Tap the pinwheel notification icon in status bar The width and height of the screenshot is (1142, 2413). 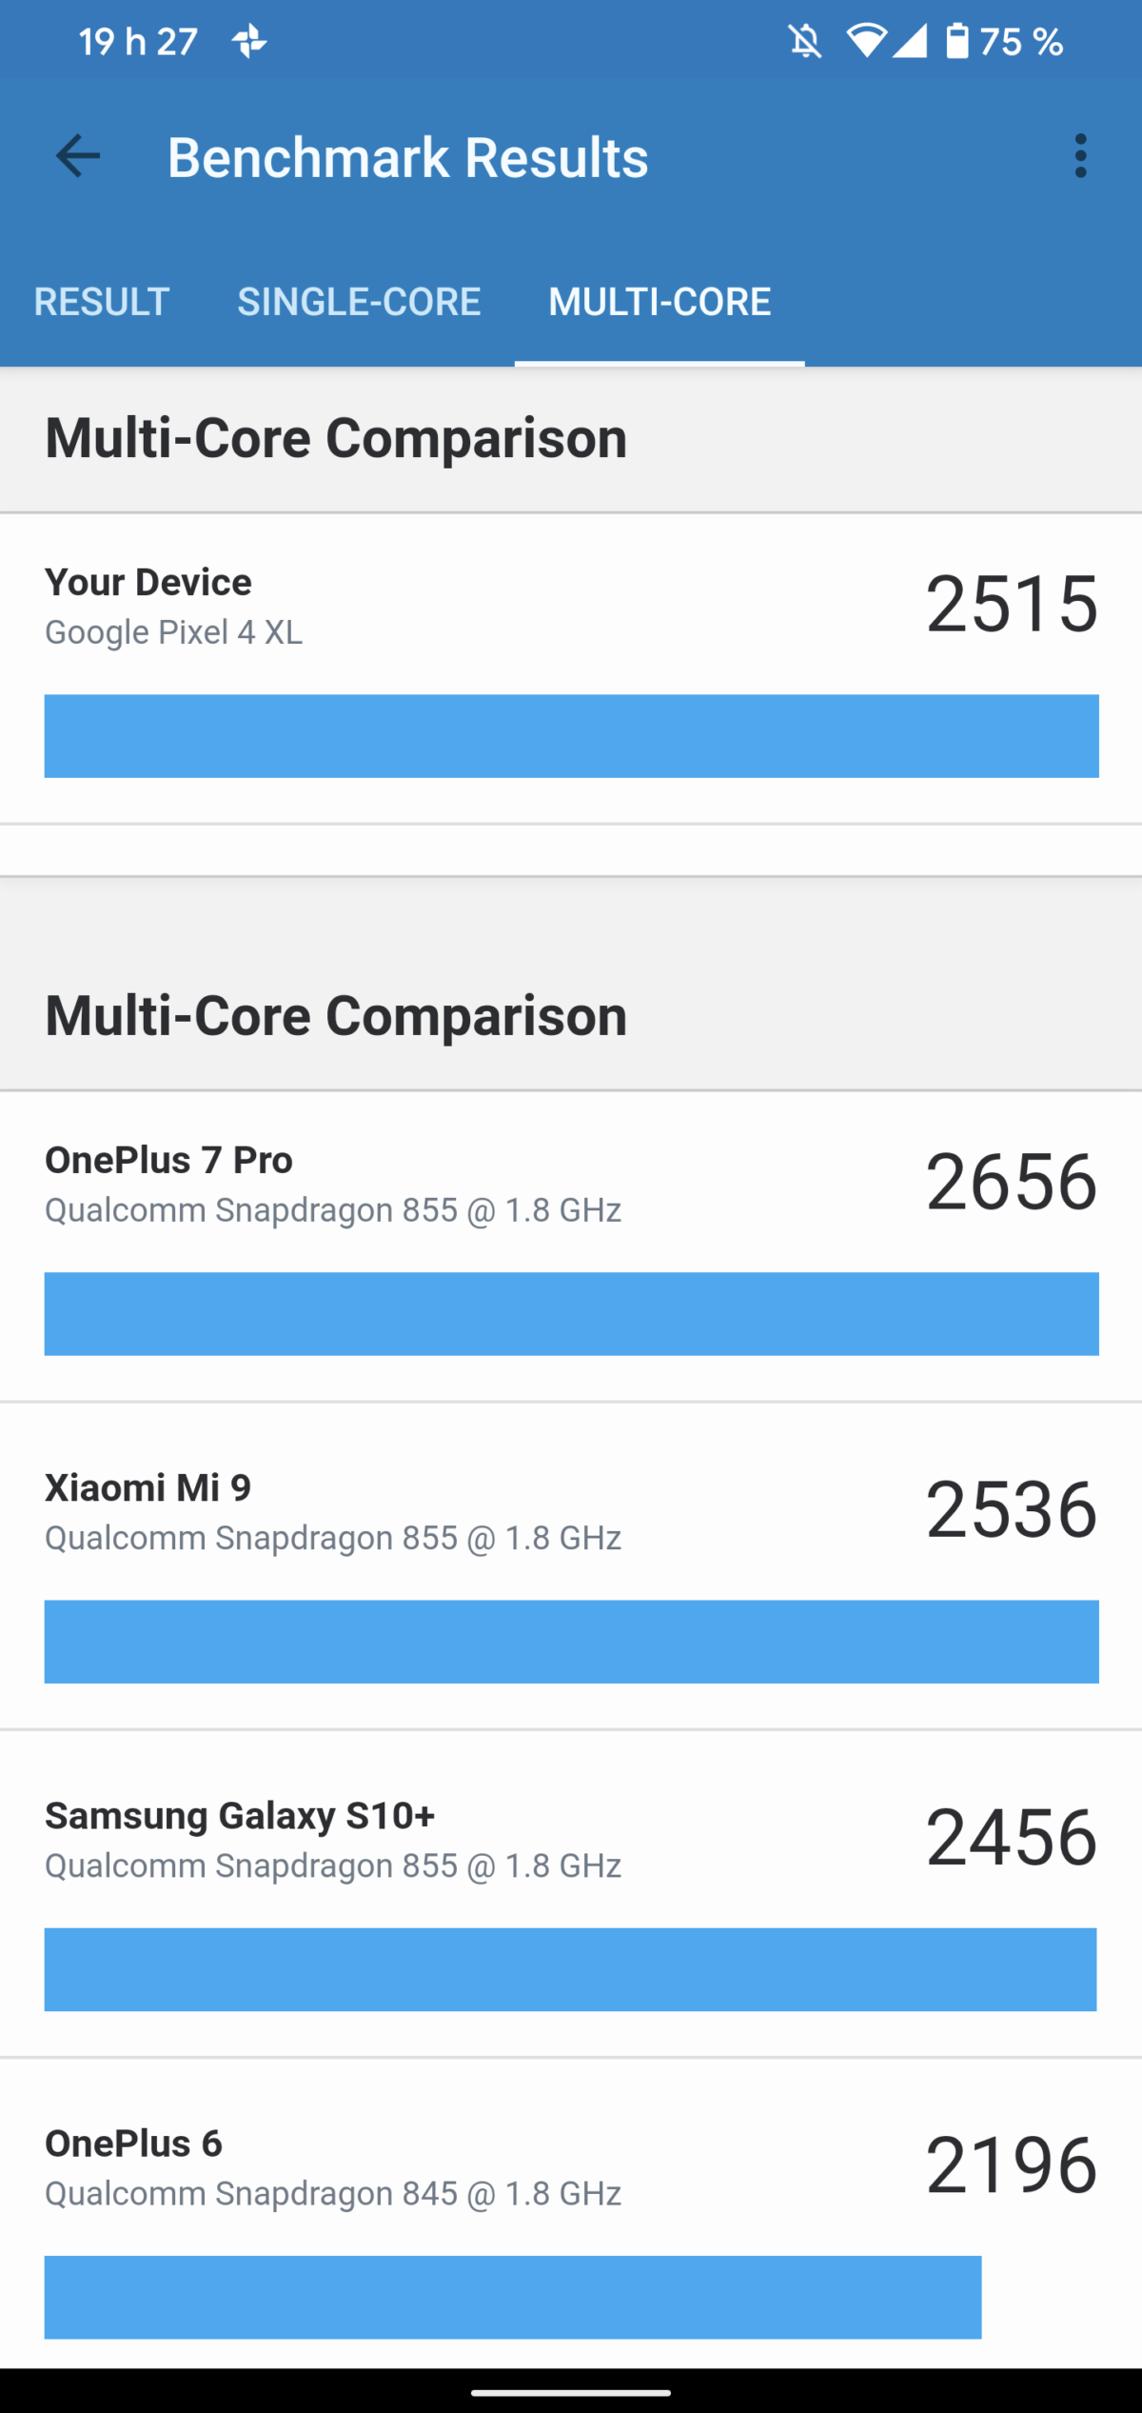click(x=250, y=42)
